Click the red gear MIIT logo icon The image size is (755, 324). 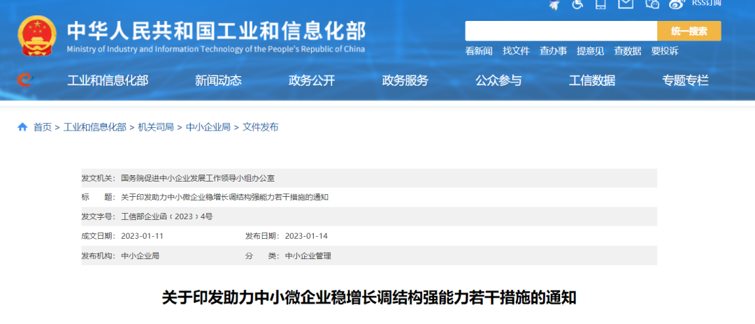[x=24, y=80]
